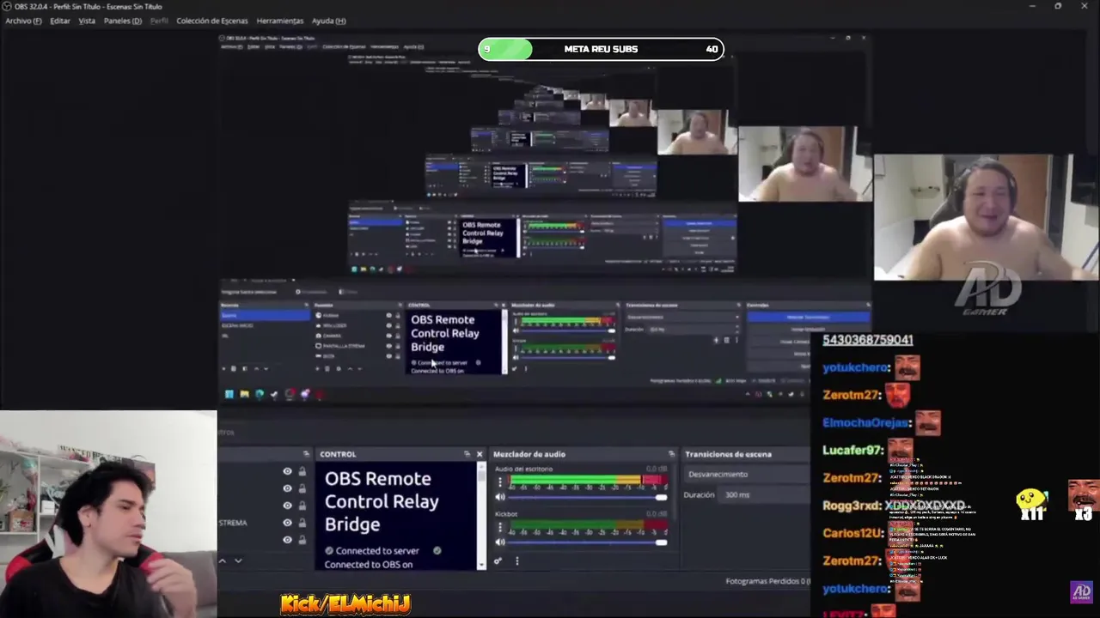Screen dimensions: 1100x618
Task: Click the plus icon in nested Transiciones panel
Action: click(x=716, y=340)
